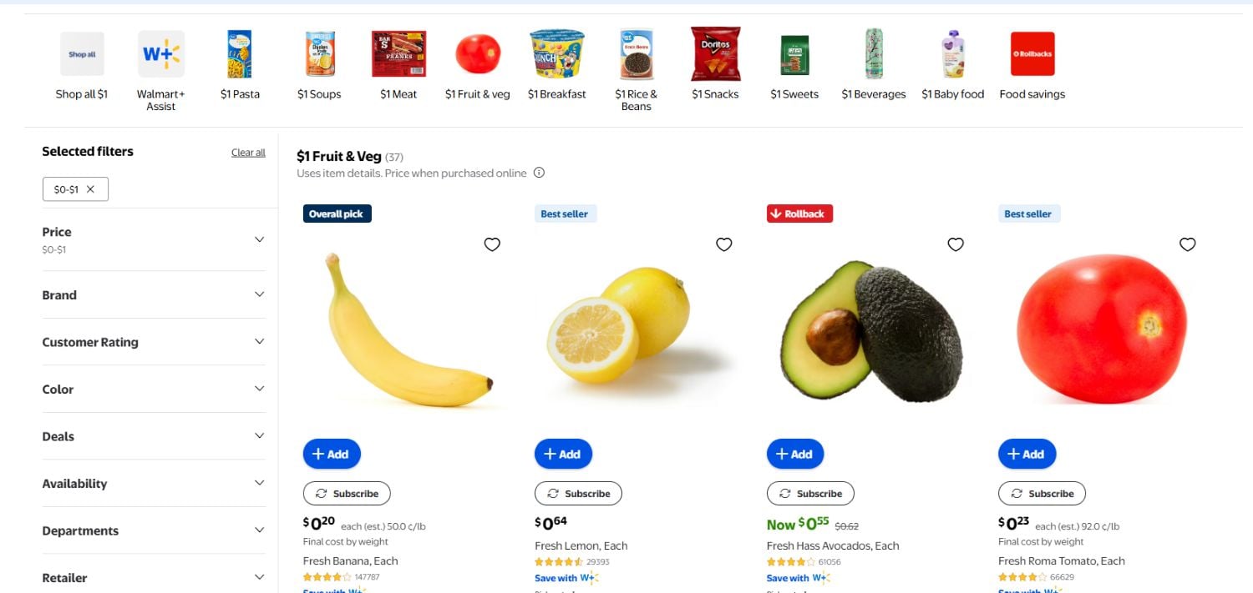Open the $1 Beverages category icon
Screen dimensions: 1253x593
(x=873, y=53)
